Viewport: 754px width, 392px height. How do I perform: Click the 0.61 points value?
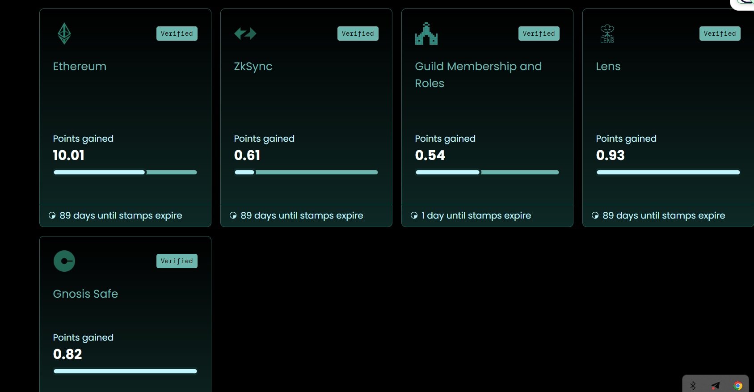pyautogui.click(x=247, y=155)
